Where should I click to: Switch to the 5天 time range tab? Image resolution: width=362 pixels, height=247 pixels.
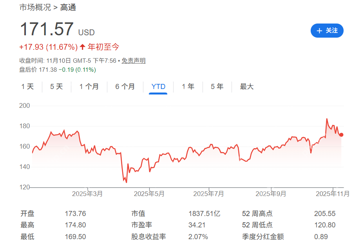pos(56,87)
